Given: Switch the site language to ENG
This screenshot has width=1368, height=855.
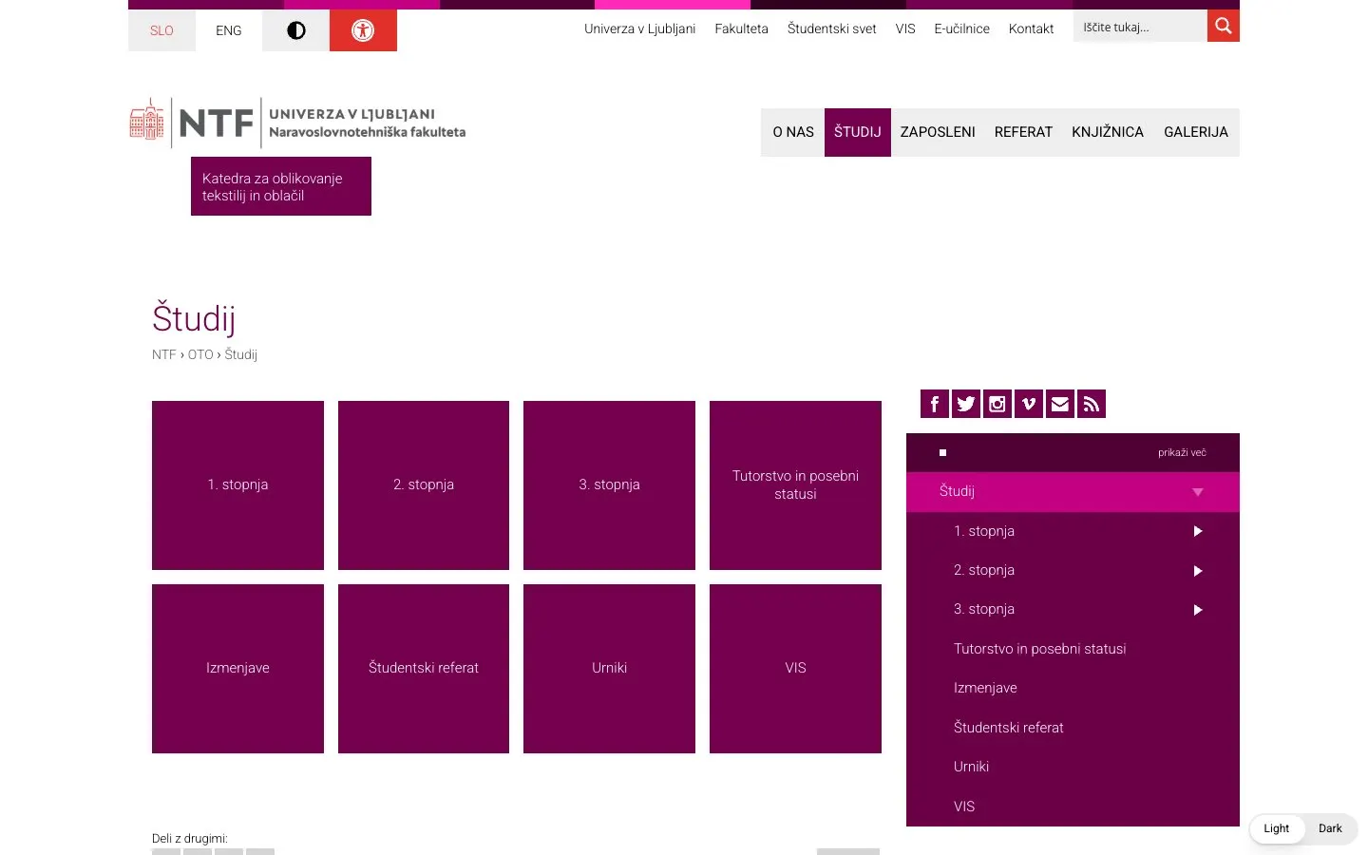Looking at the screenshot, I should tap(229, 30).
